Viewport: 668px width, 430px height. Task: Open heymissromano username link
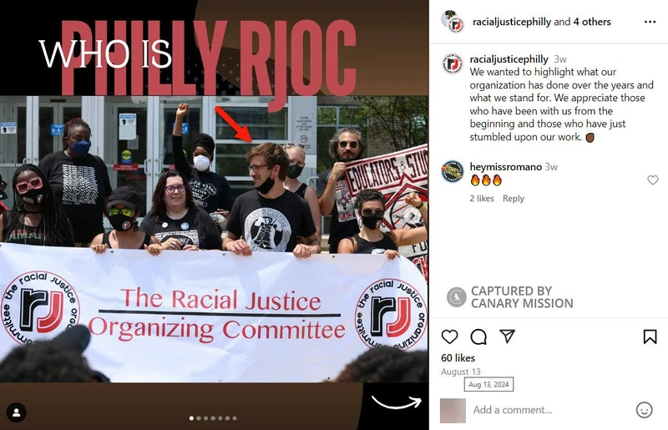506,167
